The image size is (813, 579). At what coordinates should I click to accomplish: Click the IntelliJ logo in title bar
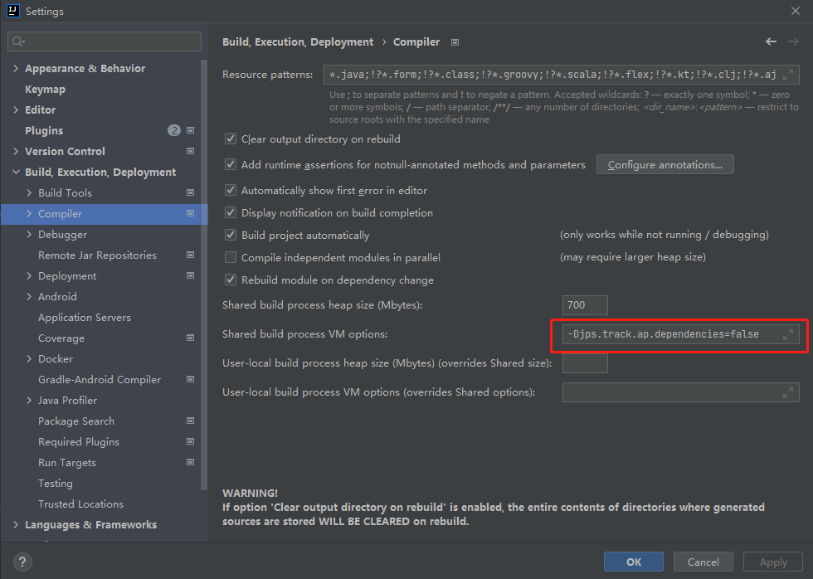coord(13,11)
